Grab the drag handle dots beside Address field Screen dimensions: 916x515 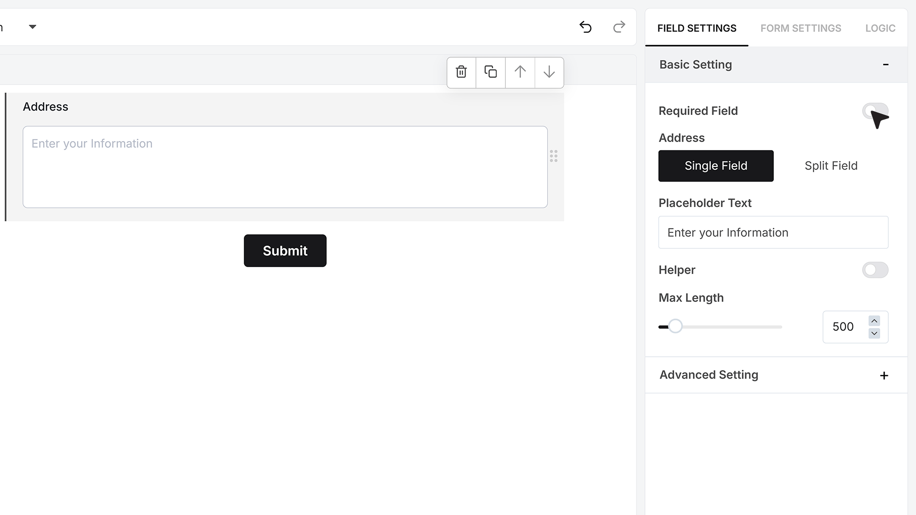pos(553,156)
